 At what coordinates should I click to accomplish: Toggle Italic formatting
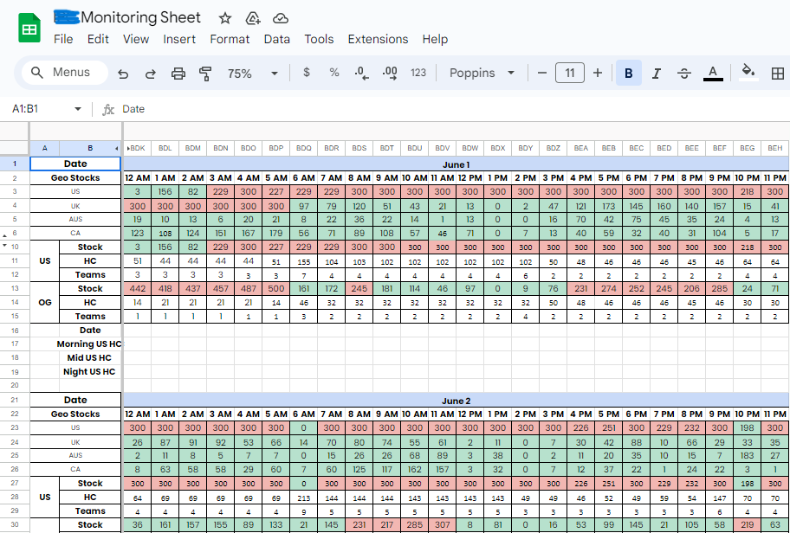tap(656, 74)
